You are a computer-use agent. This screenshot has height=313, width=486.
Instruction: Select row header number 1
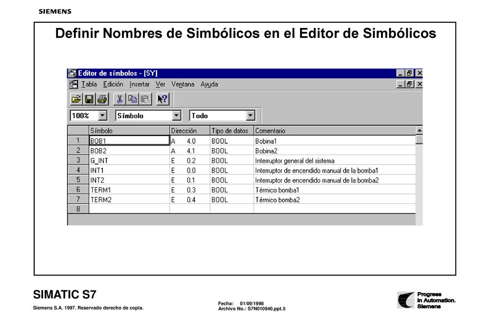(x=78, y=140)
